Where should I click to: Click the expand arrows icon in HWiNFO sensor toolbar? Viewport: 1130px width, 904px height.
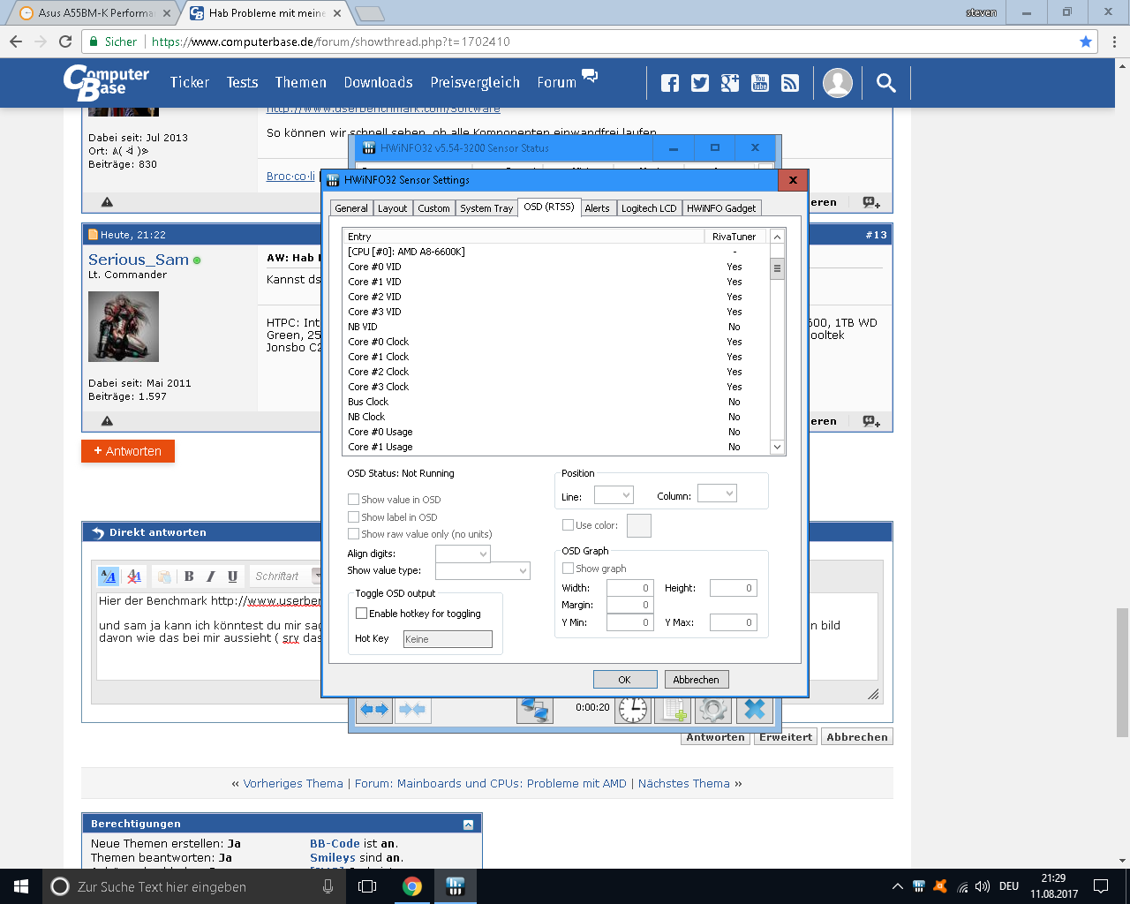click(374, 709)
